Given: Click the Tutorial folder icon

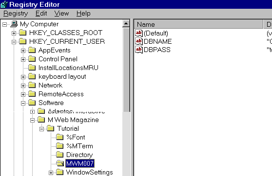Looking at the screenshot, I should click(51, 128).
